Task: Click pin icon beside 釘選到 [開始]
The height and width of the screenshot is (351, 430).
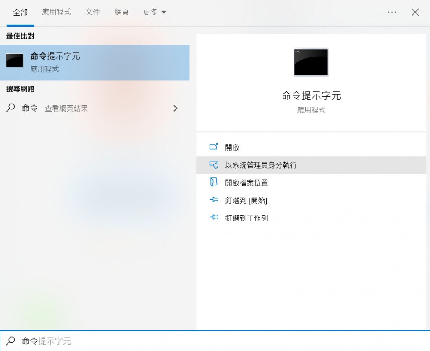Action: click(x=214, y=200)
